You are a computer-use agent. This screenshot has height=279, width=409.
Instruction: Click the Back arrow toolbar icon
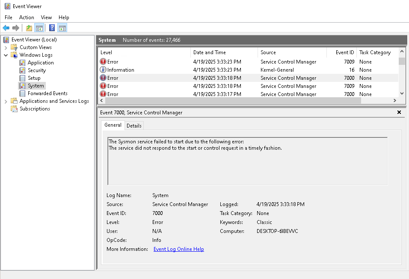(x=6, y=28)
